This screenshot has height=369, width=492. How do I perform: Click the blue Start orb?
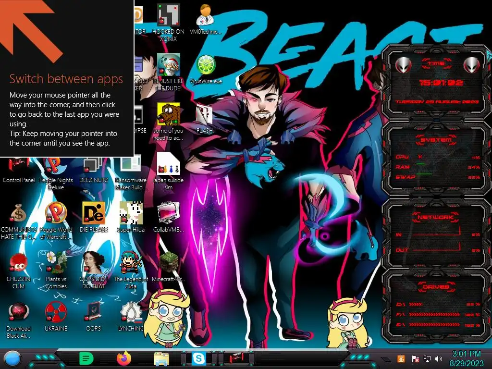[12, 359]
